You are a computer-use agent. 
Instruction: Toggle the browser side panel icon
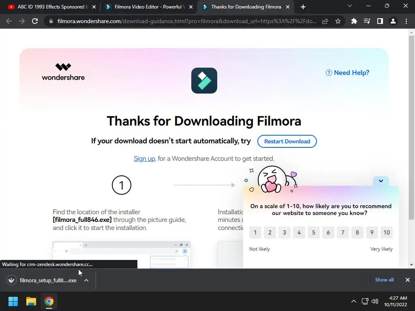pyautogui.click(x=380, y=21)
